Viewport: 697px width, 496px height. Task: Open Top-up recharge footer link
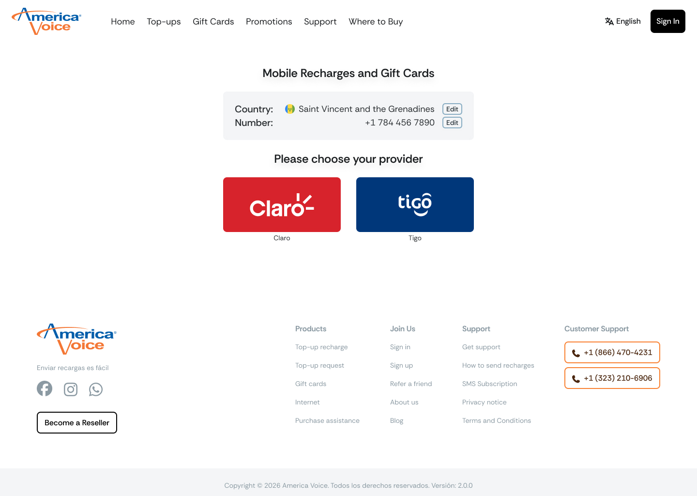click(x=321, y=347)
